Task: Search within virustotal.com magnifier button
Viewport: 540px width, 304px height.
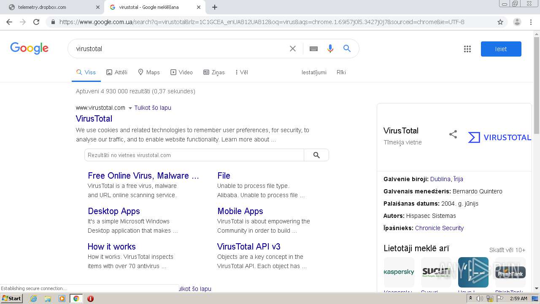Action: click(x=316, y=155)
